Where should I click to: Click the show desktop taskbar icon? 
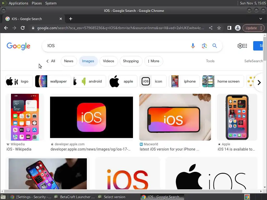[3, 197]
